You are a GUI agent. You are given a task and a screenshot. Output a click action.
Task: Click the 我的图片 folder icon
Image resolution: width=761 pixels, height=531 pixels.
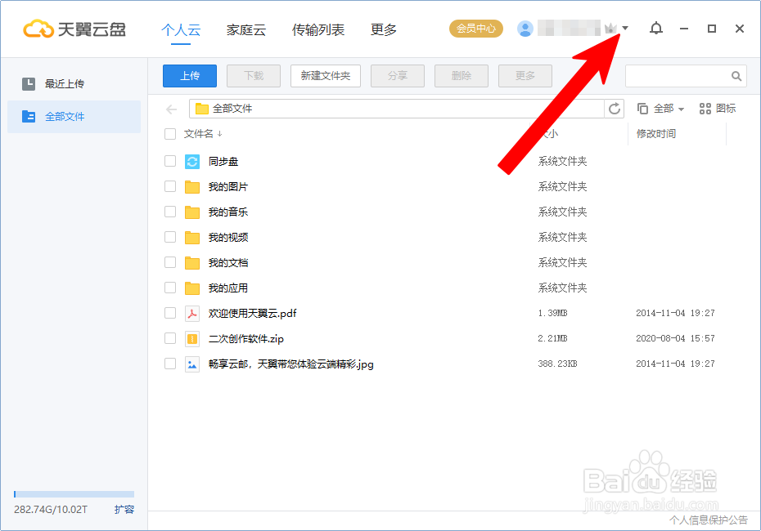tap(192, 186)
